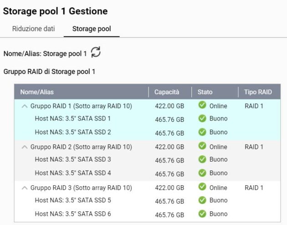Collapse Gruppo RAID 3 with its chevron

click(25, 188)
